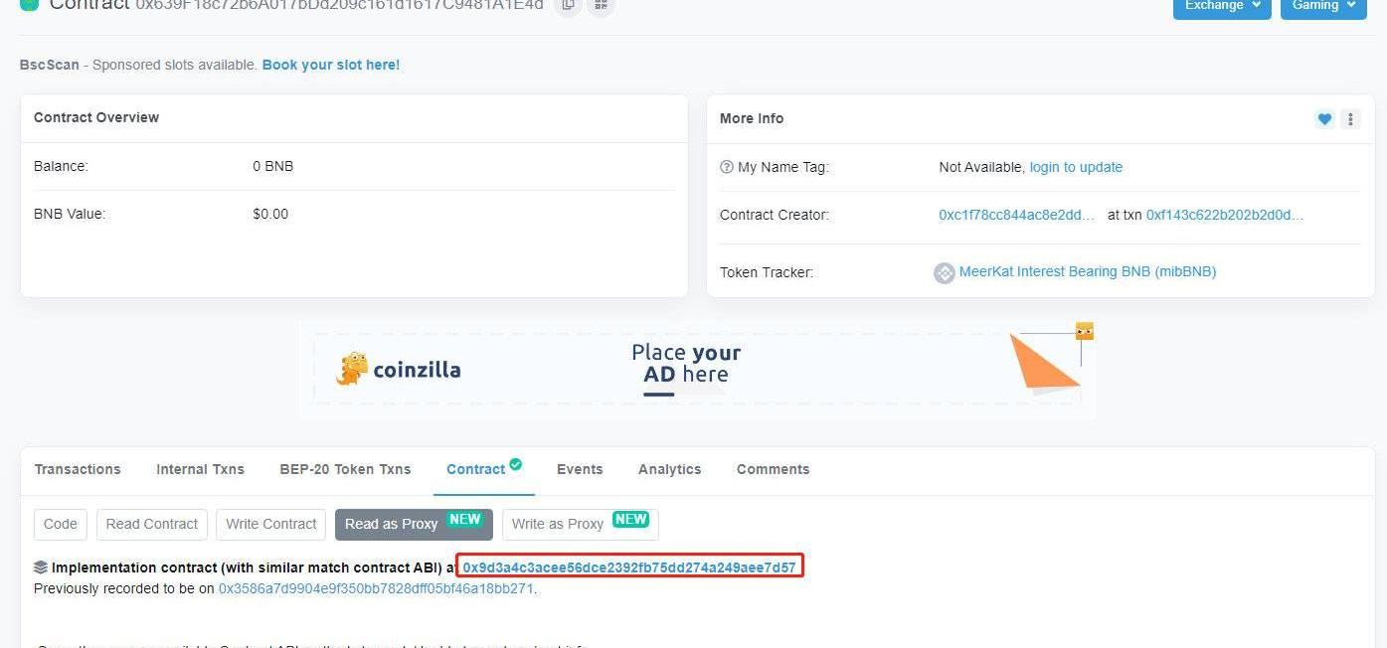Open MeerKat Interest Bearing BNB (mibBNB) token
The width and height of the screenshot is (1387, 648).
(1088, 271)
